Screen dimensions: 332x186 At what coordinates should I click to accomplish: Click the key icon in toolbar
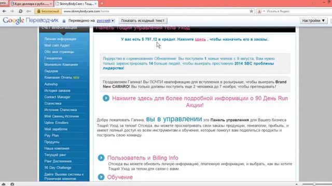[x=29, y=11]
